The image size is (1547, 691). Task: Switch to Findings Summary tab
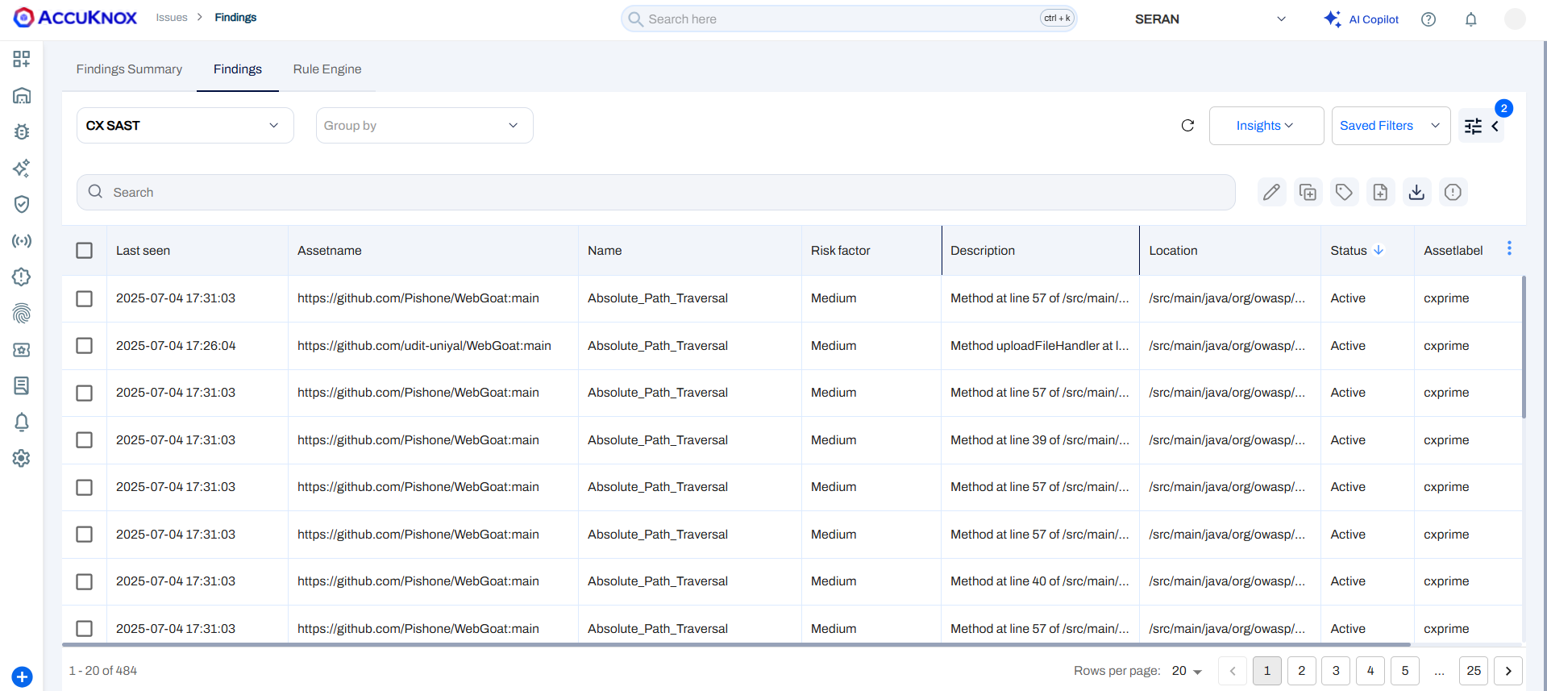pyautogui.click(x=129, y=69)
